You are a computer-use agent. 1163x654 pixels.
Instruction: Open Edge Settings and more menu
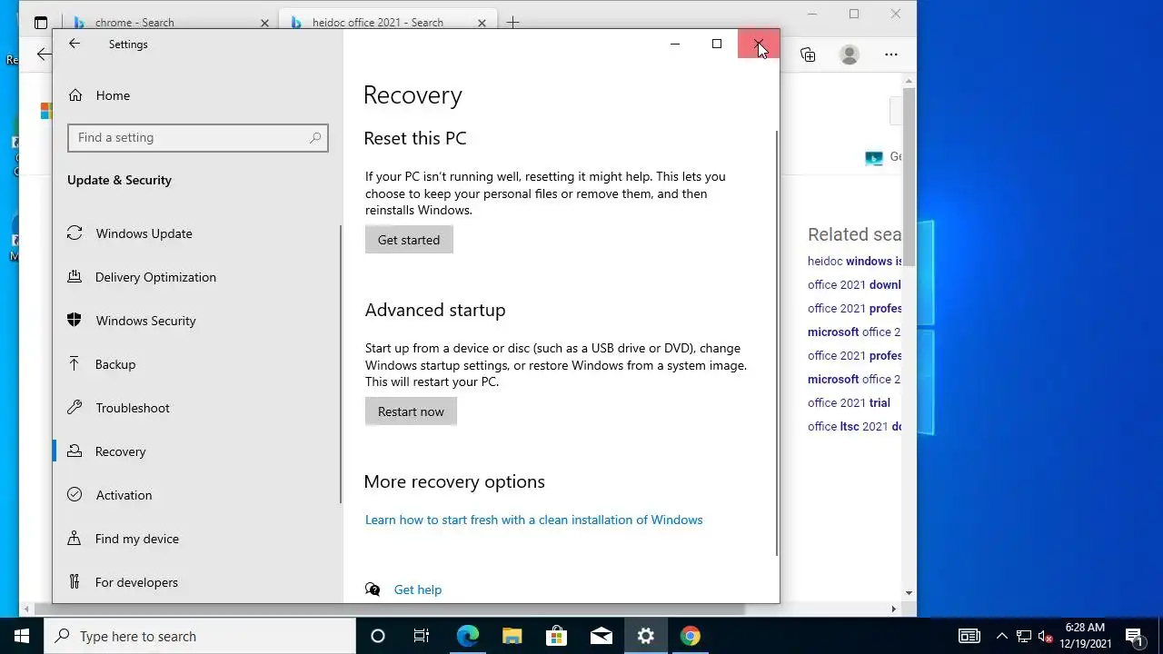point(891,54)
